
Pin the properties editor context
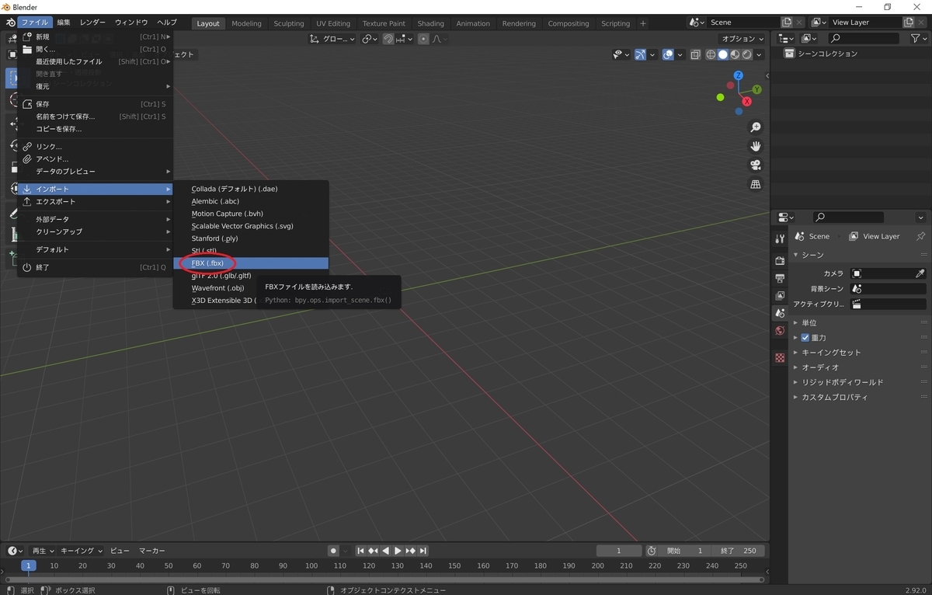point(920,236)
